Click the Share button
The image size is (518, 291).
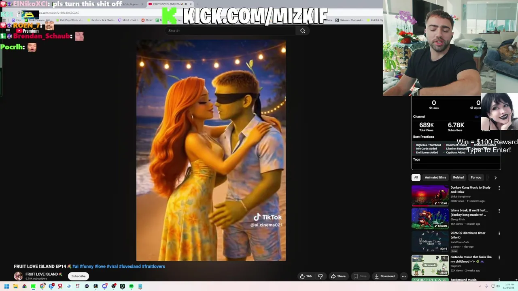[338, 276]
